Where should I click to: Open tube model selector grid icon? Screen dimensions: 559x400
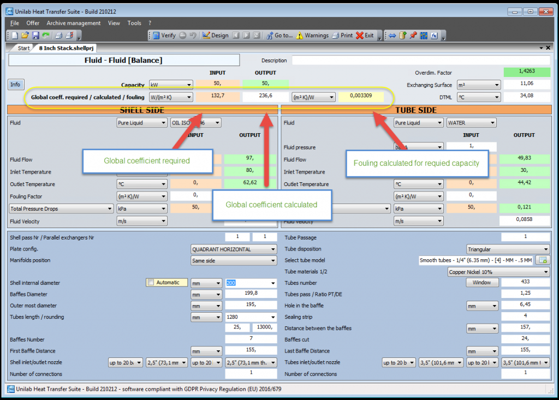(x=542, y=260)
